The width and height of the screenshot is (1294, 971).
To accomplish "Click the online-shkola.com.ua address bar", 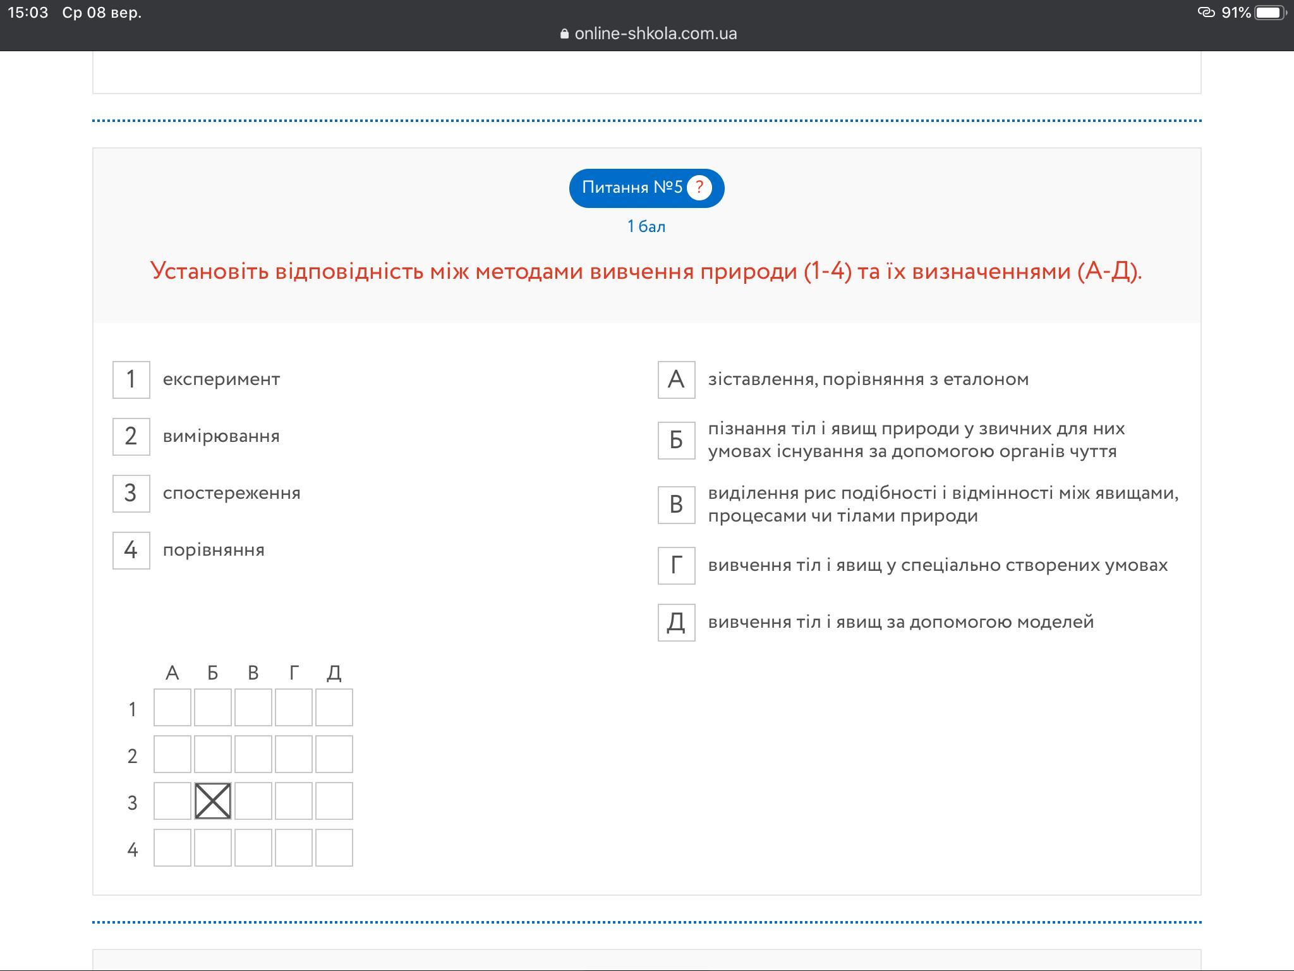I will [655, 34].
